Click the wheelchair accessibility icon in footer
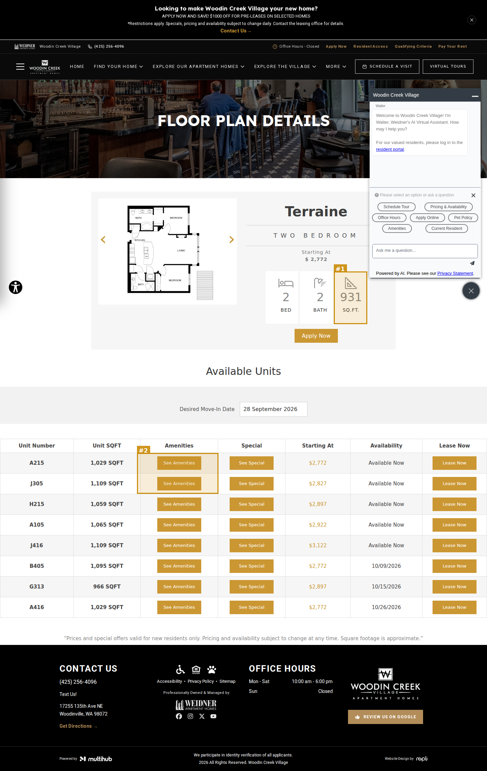Image resolution: width=487 pixels, height=771 pixels. point(181,669)
